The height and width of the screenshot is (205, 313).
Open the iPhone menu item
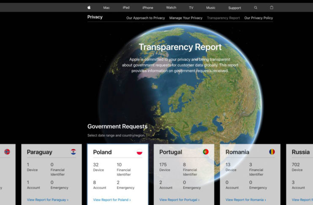[148, 8]
